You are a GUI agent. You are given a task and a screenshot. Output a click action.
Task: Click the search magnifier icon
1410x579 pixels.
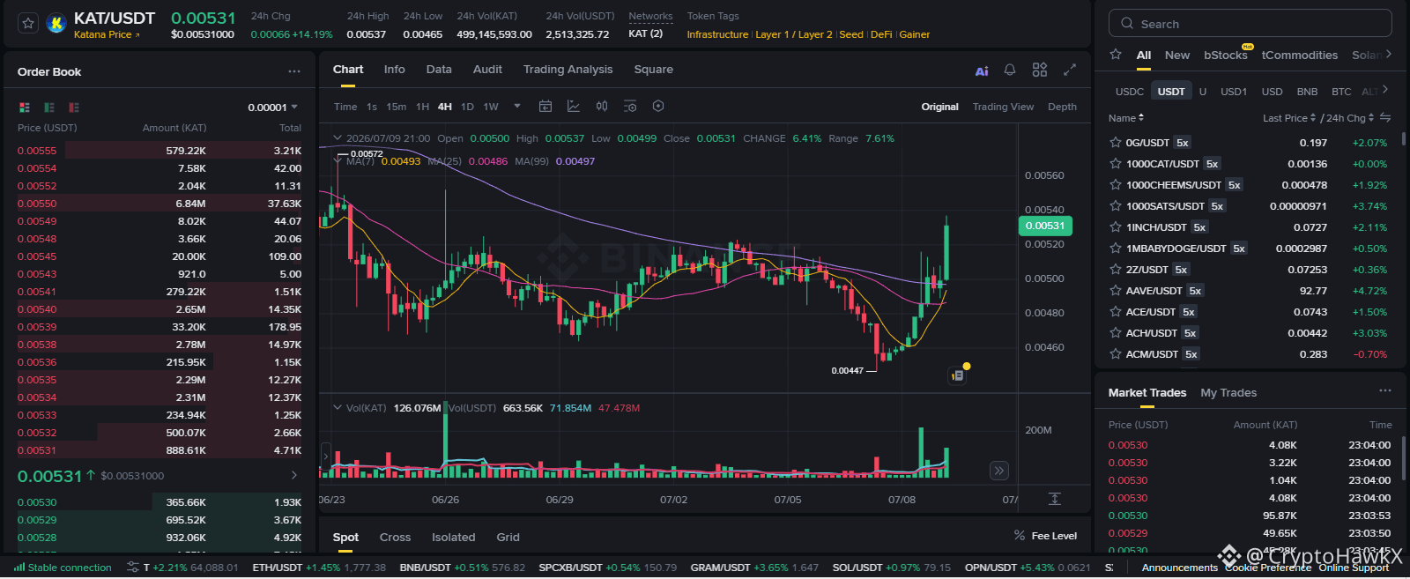(1127, 24)
